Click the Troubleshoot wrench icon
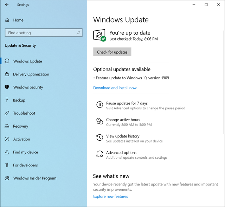This screenshot has height=207, width=225. pyautogui.click(x=7, y=113)
